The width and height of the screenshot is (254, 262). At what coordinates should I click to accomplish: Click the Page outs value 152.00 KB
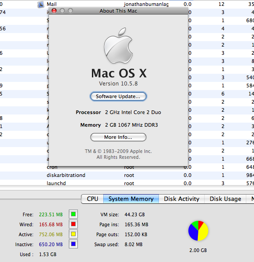click(136, 234)
